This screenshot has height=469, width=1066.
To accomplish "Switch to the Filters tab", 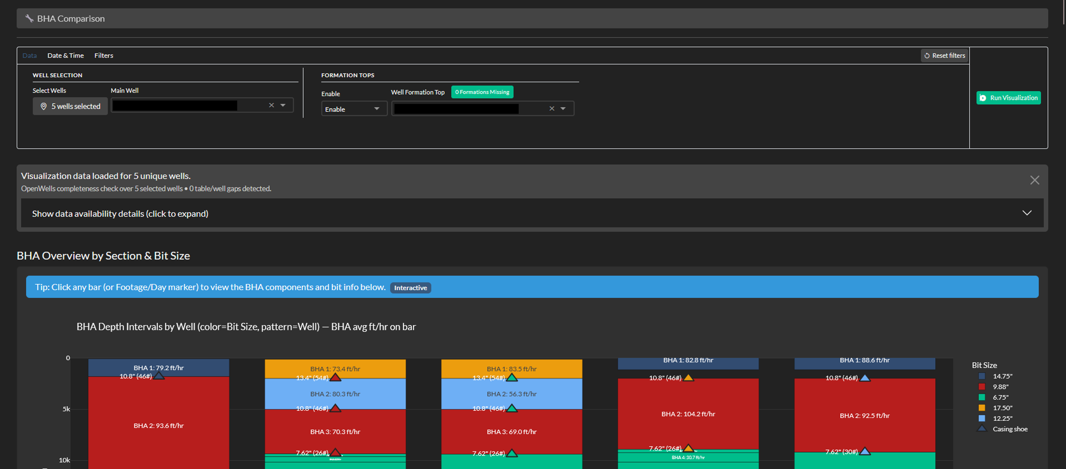I will click(x=104, y=55).
